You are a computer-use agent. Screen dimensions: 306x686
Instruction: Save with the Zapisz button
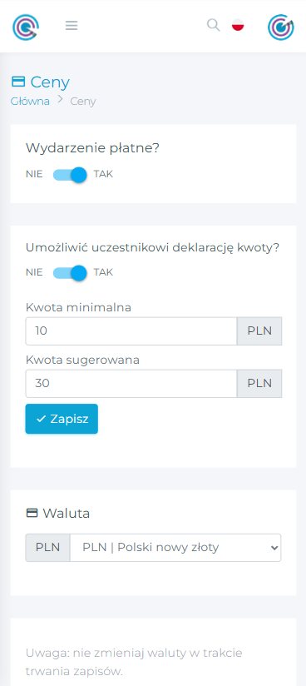click(x=62, y=419)
